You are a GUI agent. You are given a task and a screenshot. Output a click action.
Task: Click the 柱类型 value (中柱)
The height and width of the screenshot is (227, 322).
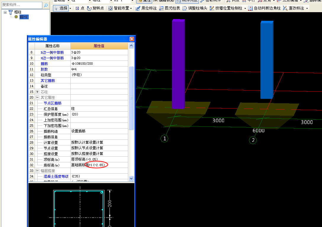click(99, 75)
